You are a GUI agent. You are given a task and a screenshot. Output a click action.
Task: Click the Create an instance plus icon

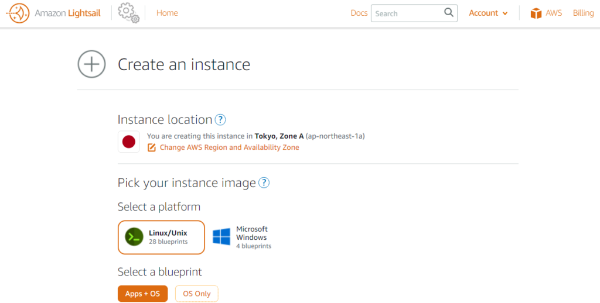pos(92,64)
